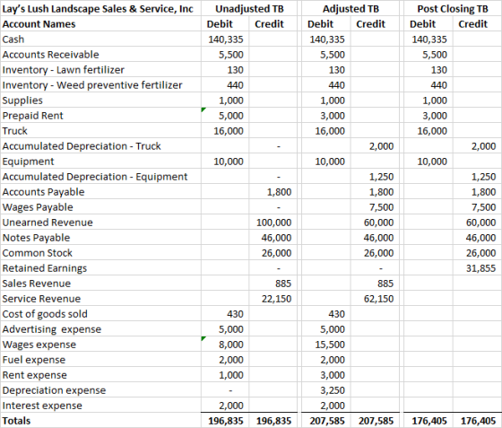Select the 'Service Revenue' row label
The height and width of the screenshot is (428, 502).
click(x=100, y=299)
